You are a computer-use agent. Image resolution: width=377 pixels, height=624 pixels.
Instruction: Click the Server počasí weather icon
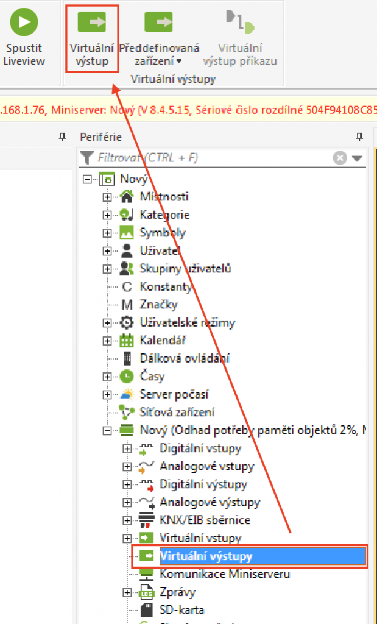point(127,394)
